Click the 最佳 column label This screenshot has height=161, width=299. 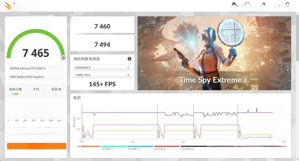pos(54,89)
